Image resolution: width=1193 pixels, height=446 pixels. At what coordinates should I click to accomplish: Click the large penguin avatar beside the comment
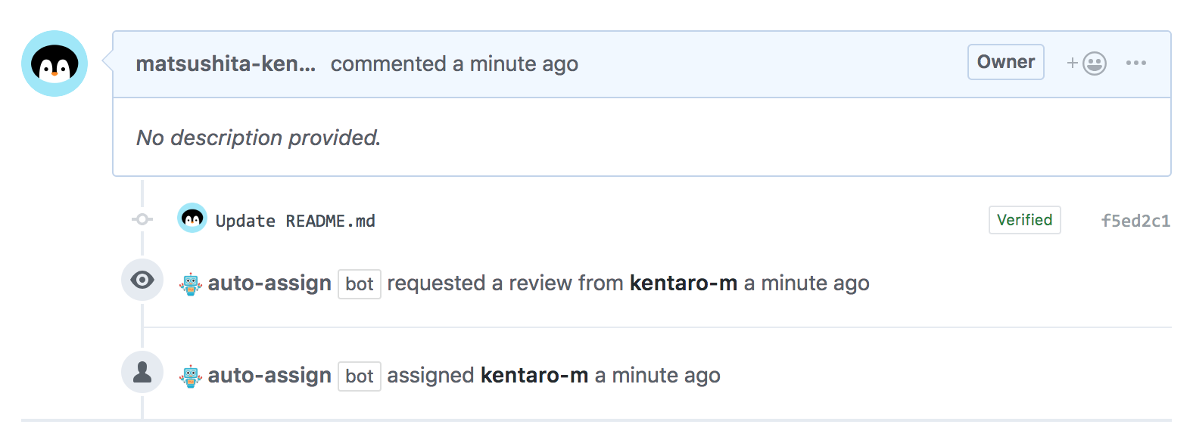55,63
